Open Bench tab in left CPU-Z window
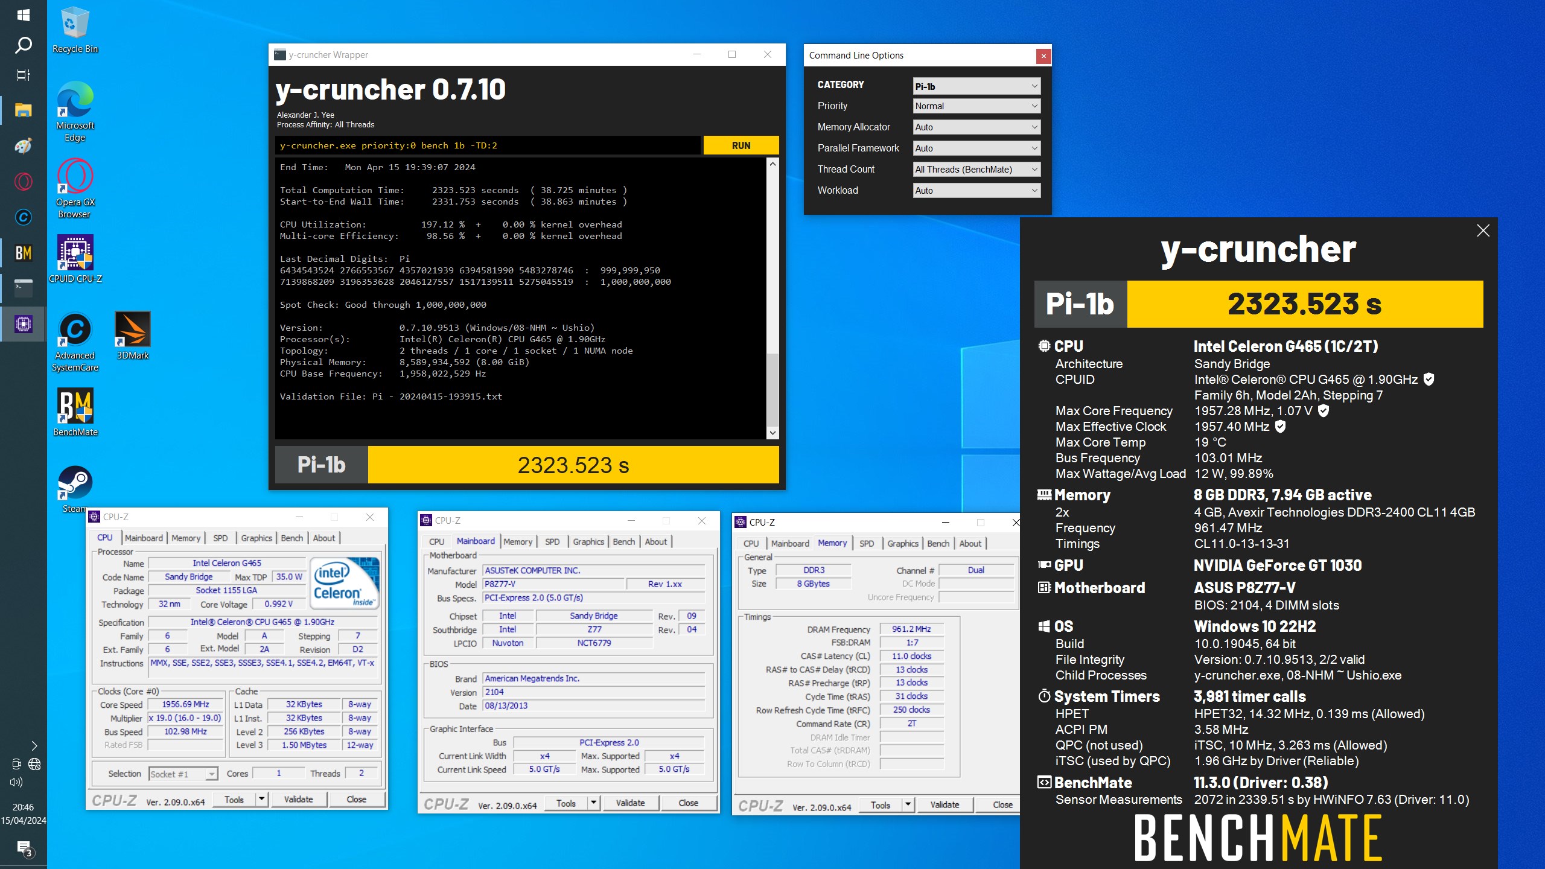The height and width of the screenshot is (869, 1545). [x=291, y=538]
